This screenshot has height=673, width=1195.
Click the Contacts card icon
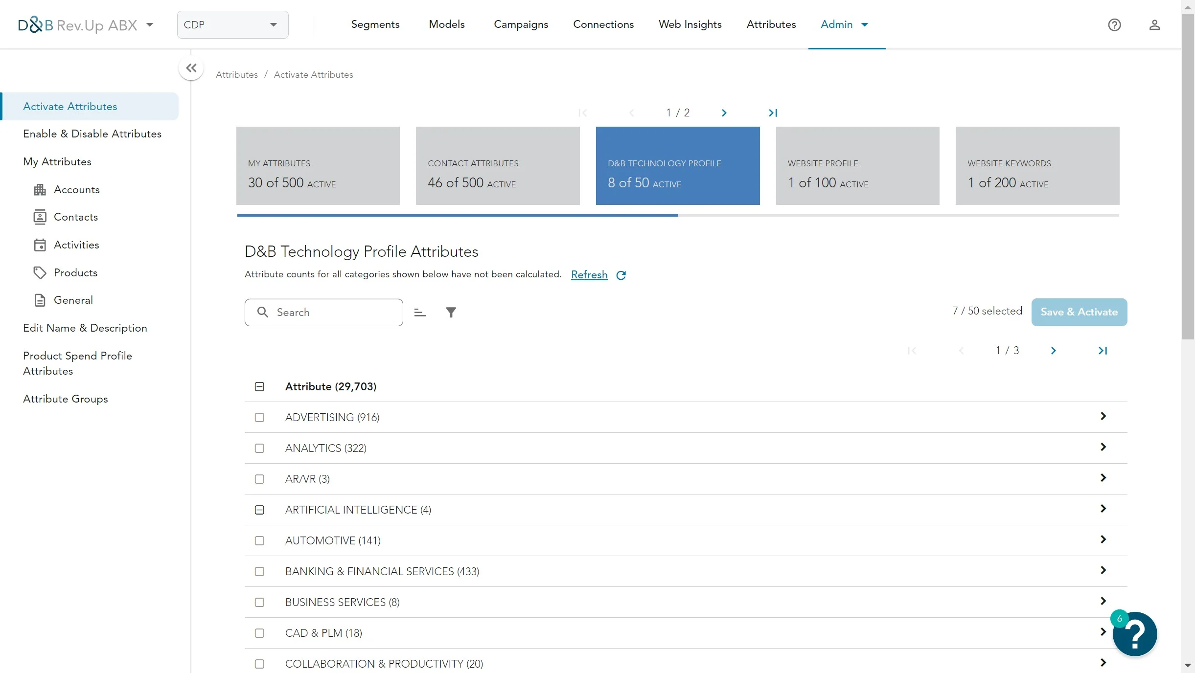tap(40, 217)
